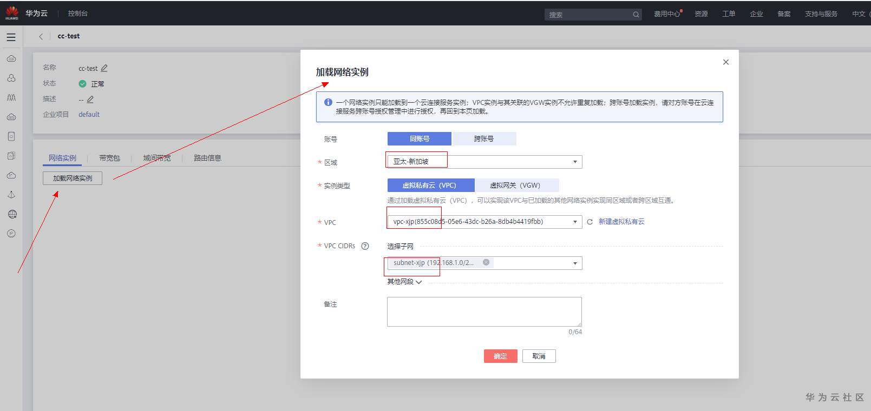Click the 正常 status text
Viewport: 871px width, 411px height.
point(98,84)
